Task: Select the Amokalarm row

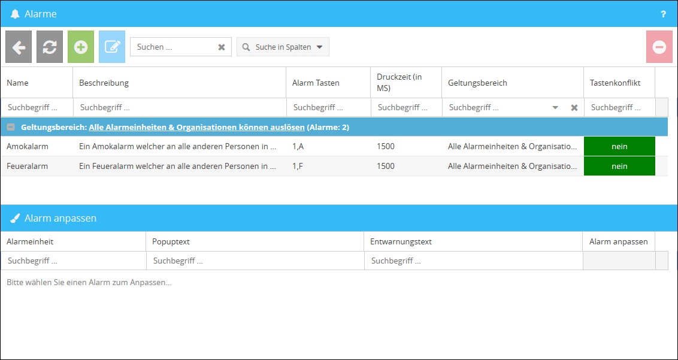Action: point(28,146)
